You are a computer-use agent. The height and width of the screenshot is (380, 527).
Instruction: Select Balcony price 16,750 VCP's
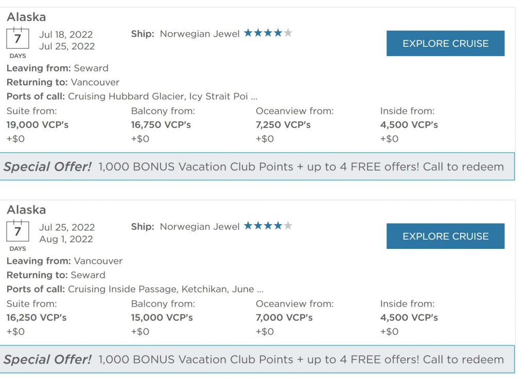(x=161, y=125)
